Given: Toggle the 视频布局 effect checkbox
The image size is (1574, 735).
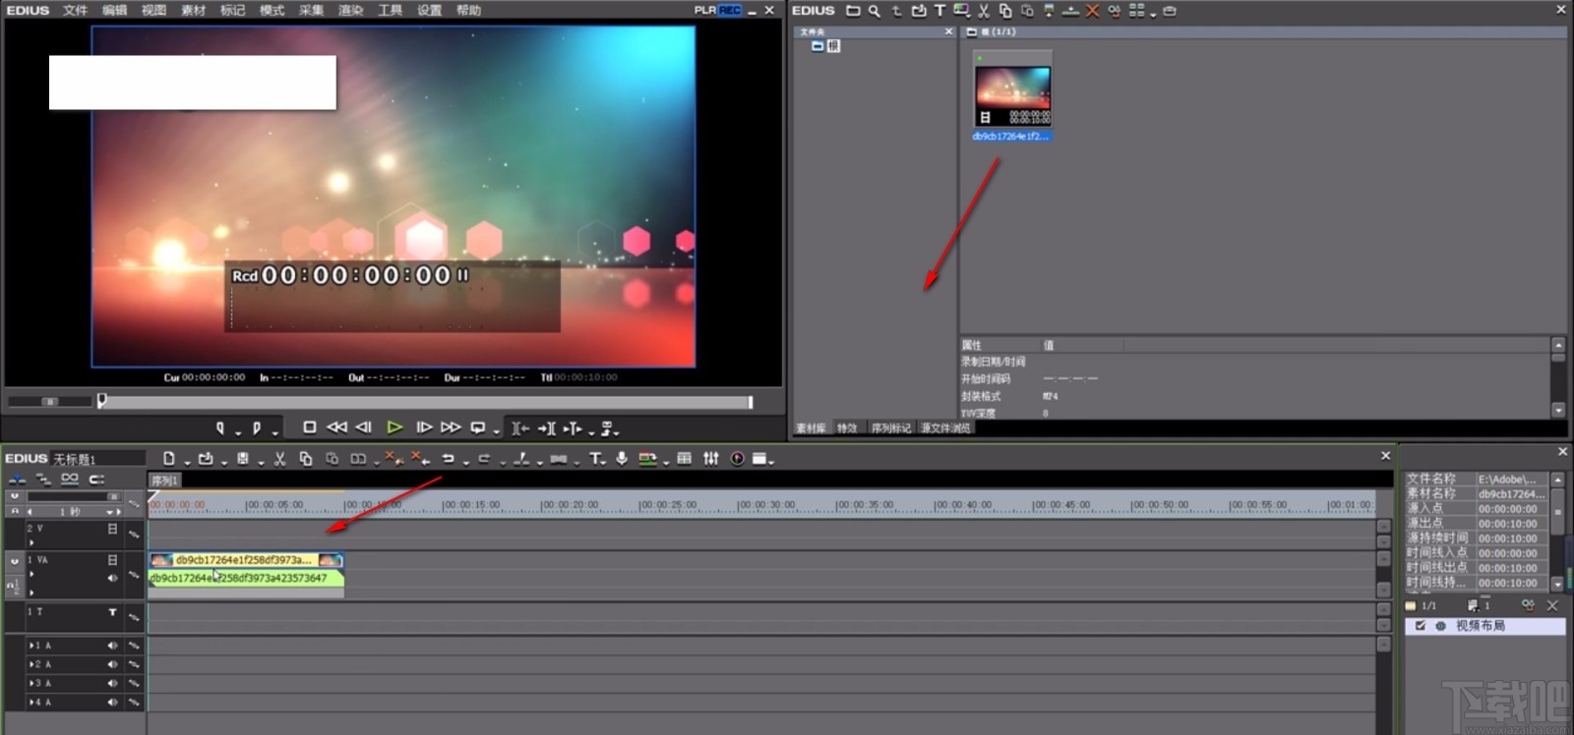Looking at the screenshot, I should tap(1420, 626).
